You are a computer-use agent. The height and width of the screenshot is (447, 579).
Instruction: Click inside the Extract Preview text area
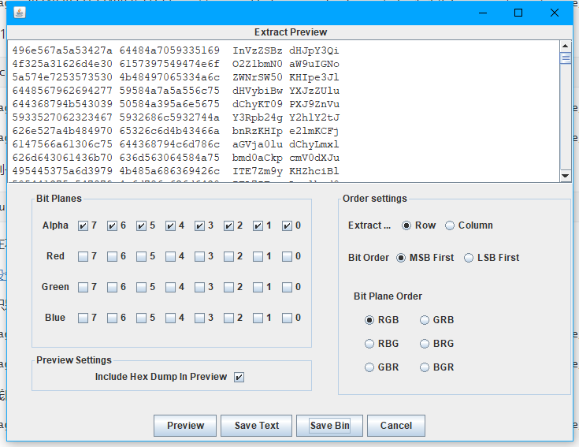click(284, 111)
